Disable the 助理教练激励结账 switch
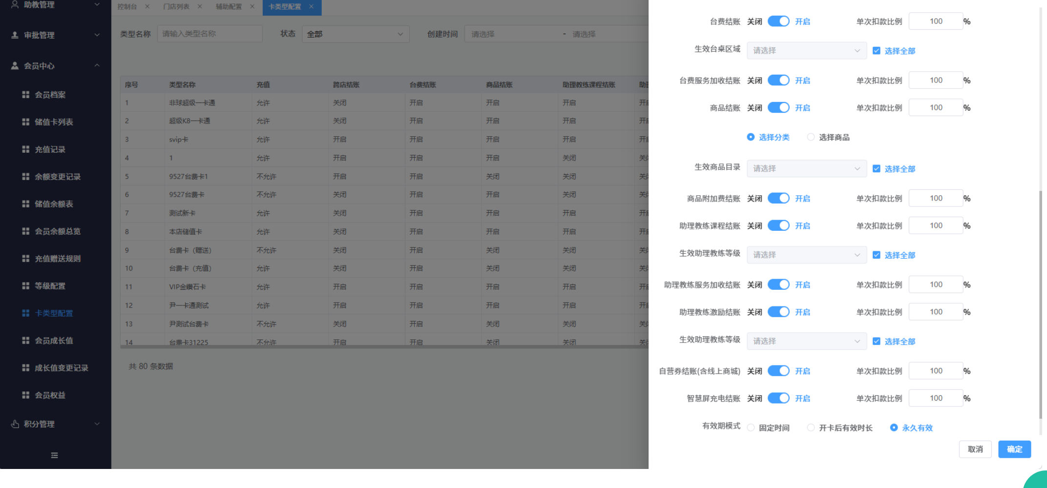Screen dimensions: 1047x488 [778, 312]
